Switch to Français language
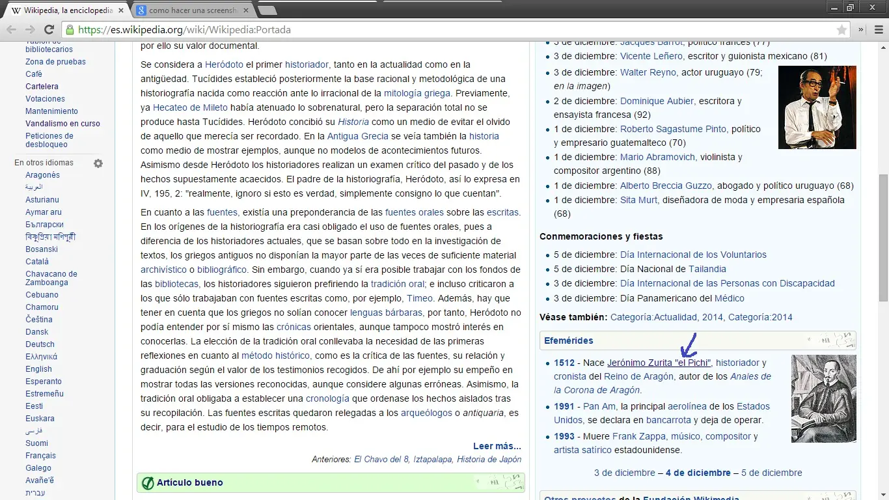This screenshot has width=889, height=500. tap(40, 456)
